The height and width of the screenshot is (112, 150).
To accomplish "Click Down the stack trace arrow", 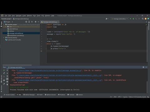I will point(7,73).
